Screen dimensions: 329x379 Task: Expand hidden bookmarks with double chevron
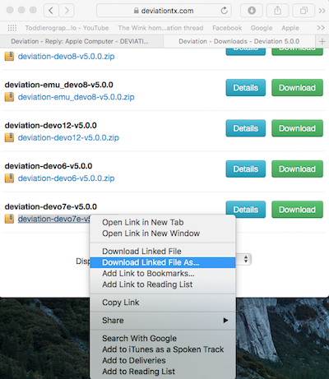coord(321,28)
